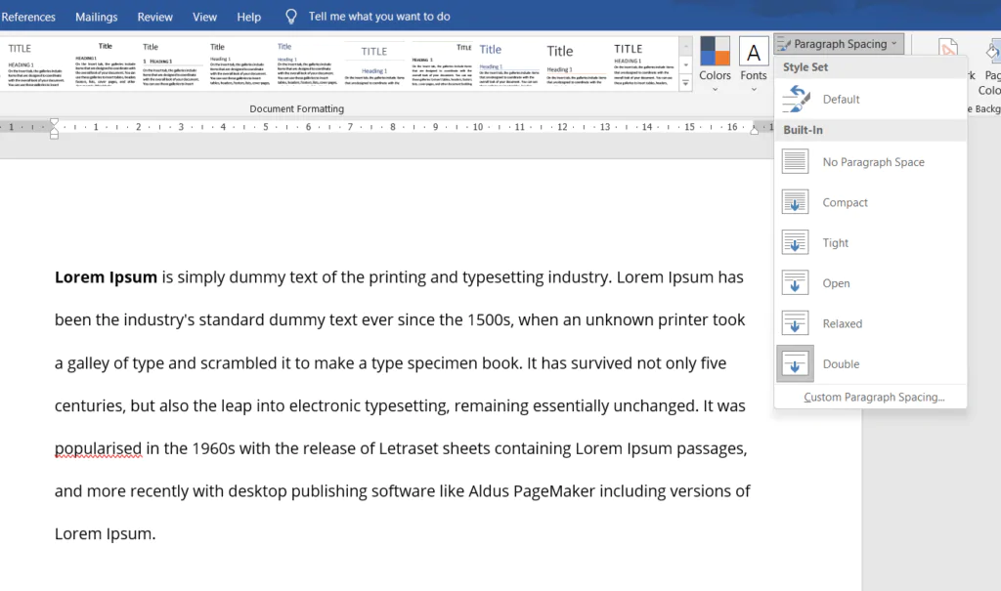This screenshot has height=591, width=1001.
Task: Click the Page Color button
Action: pyautogui.click(x=991, y=67)
